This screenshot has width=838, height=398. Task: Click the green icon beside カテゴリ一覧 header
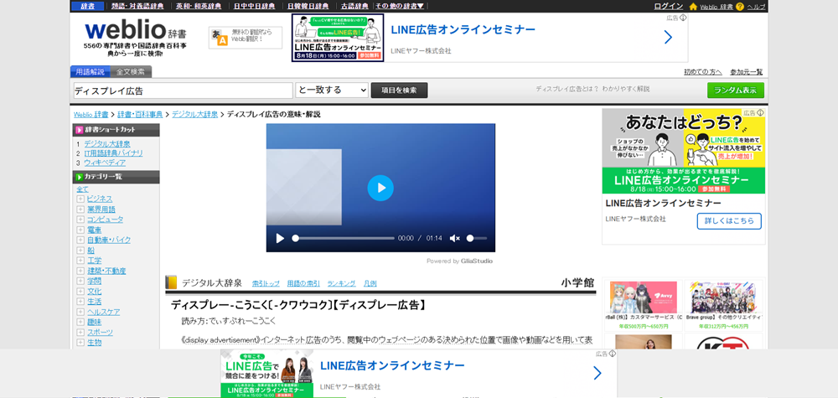pos(79,177)
